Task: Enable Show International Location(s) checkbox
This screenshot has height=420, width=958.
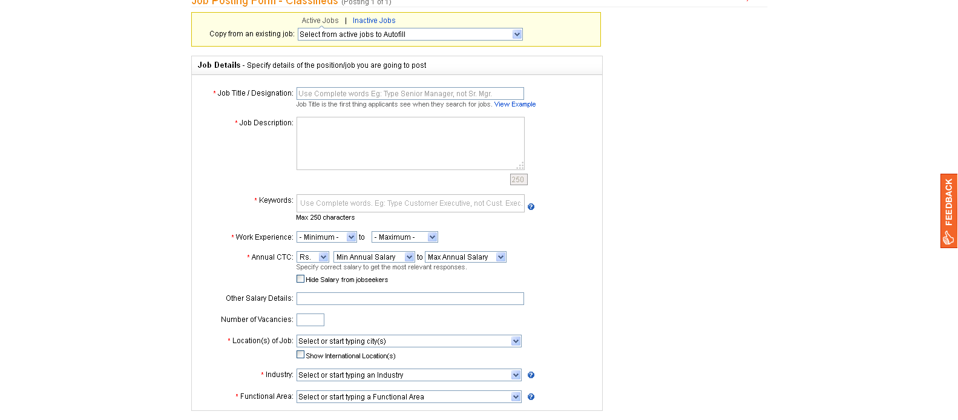Action: (300, 355)
